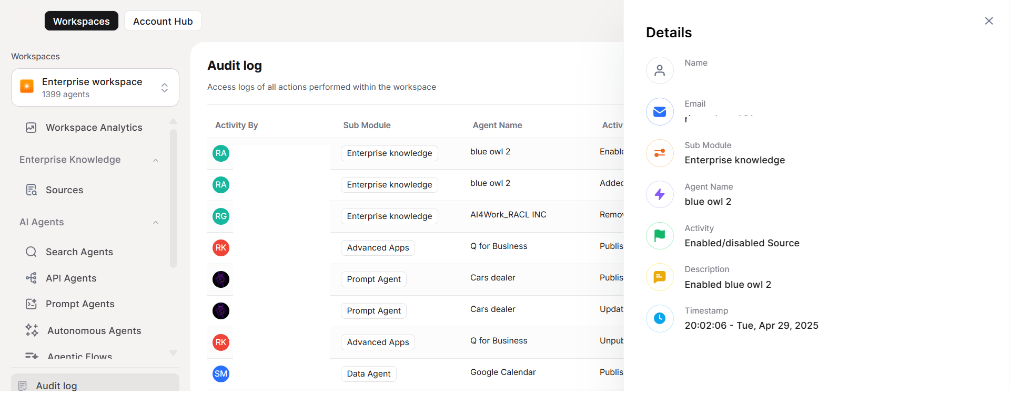Open Sources in the sidebar

pyautogui.click(x=64, y=190)
